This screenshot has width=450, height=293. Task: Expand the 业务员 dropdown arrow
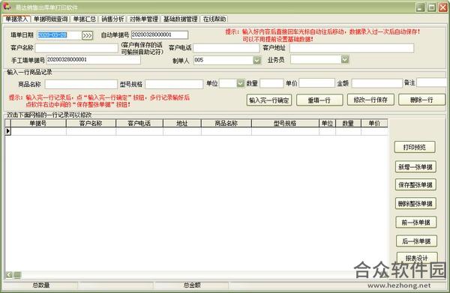345,59
